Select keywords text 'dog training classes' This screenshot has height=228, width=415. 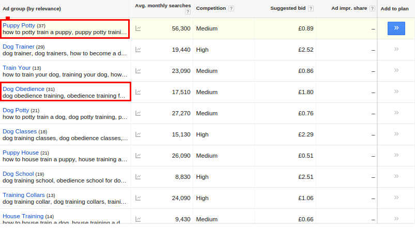pyautogui.click(x=29, y=138)
